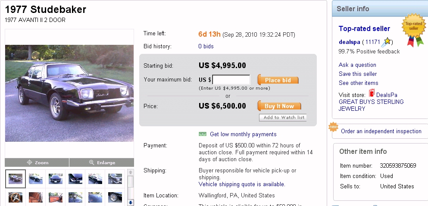Open the 0 bids history link
The width and height of the screenshot is (428, 206).
tap(206, 46)
